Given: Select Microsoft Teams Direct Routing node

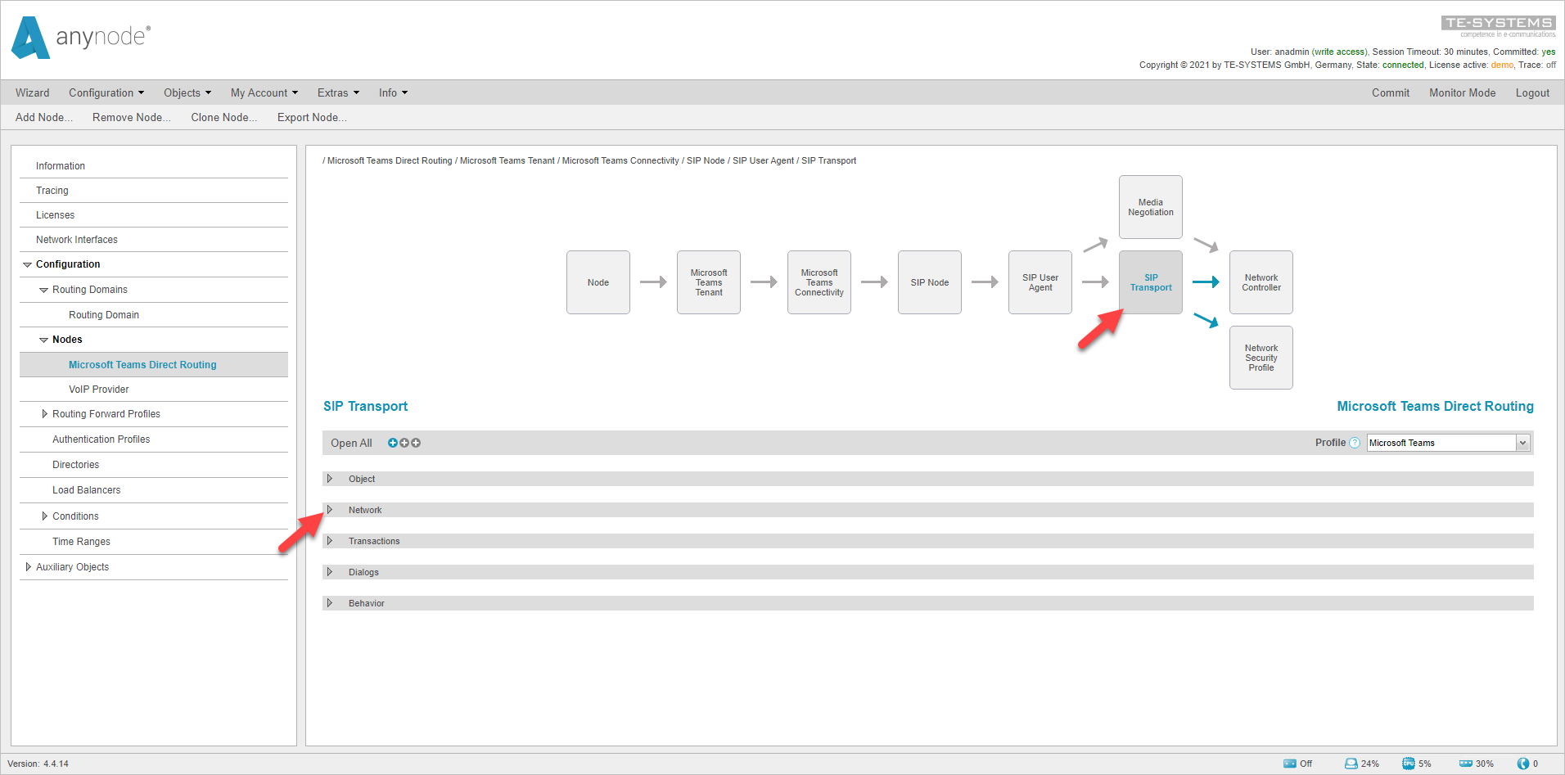Looking at the screenshot, I should coord(154,365).
